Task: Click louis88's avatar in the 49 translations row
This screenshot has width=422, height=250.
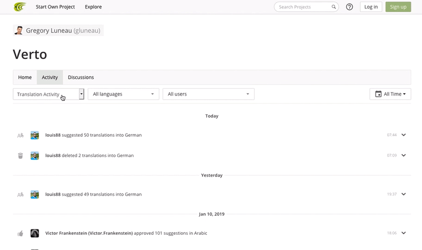Action: click(35, 194)
